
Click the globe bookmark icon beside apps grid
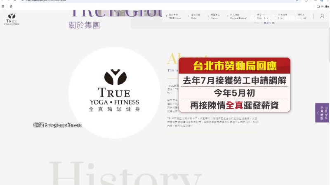click(x=11, y=7)
